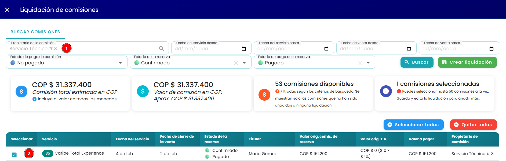506x161 pixels.
Task: Switch to the Buscar Comisiones tab
Action: [35, 32]
